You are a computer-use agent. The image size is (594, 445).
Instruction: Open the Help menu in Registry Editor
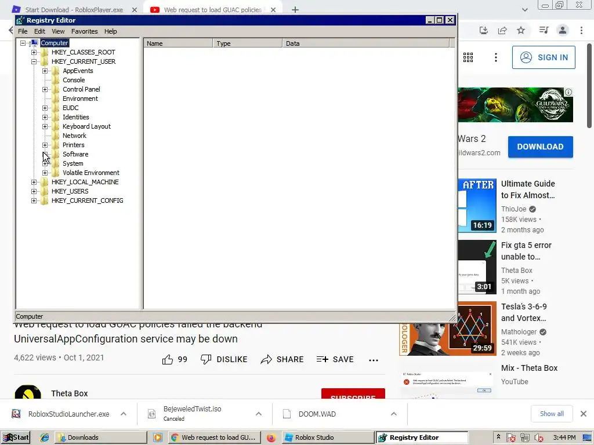click(x=111, y=31)
